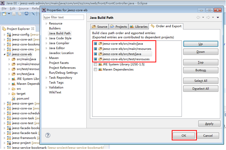Screen dimensions: 226x150
Task: Open the back history dropdown arrow
Action: pos(203,17)
